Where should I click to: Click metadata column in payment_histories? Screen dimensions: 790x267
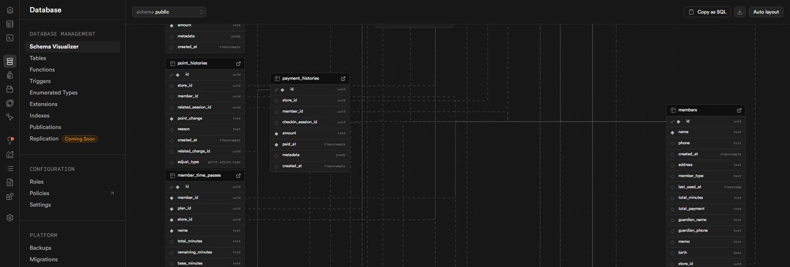[x=310, y=155]
